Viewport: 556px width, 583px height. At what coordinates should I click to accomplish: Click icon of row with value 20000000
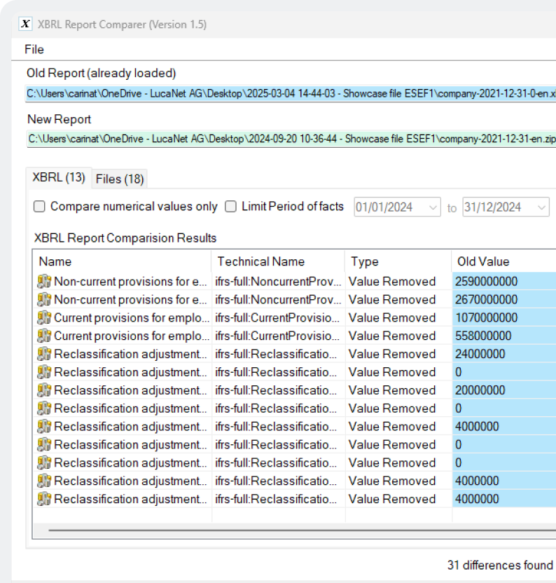click(44, 390)
